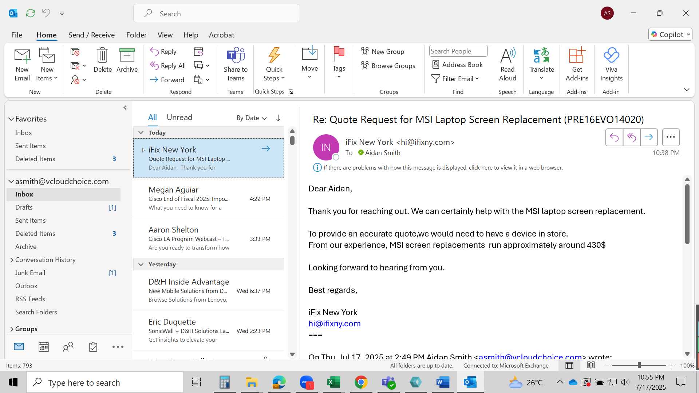Screen dimensions: 699x393
Task: Open the Move dropdown
Action: point(310,63)
